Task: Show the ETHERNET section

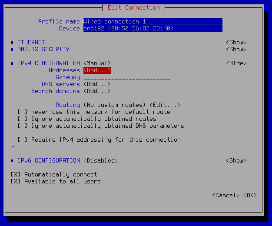Action: [236, 43]
